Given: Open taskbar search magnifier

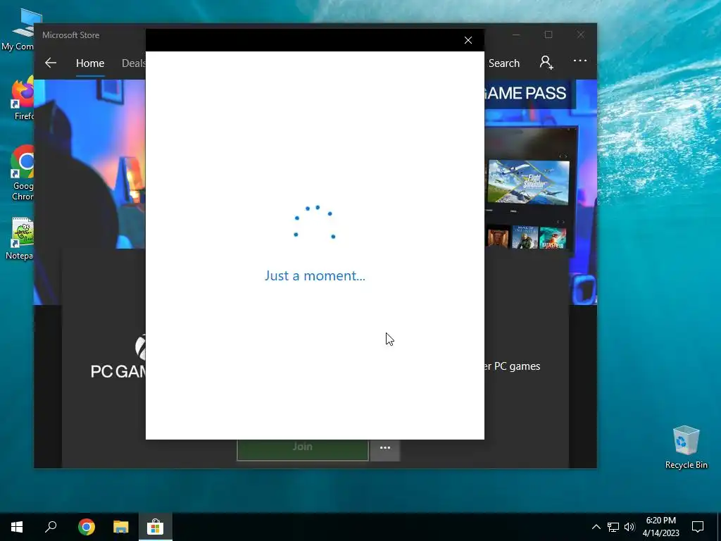Looking at the screenshot, I should pyautogui.click(x=51, y=527).
